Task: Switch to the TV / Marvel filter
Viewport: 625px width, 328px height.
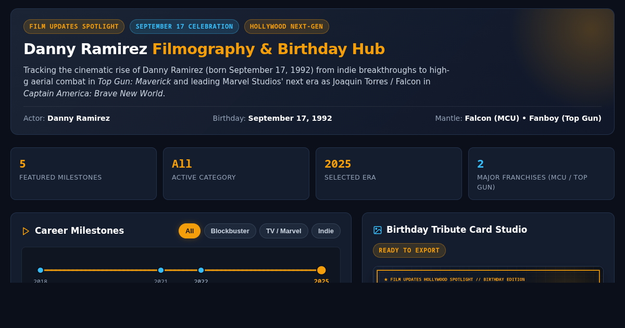Action: (284, 231)
